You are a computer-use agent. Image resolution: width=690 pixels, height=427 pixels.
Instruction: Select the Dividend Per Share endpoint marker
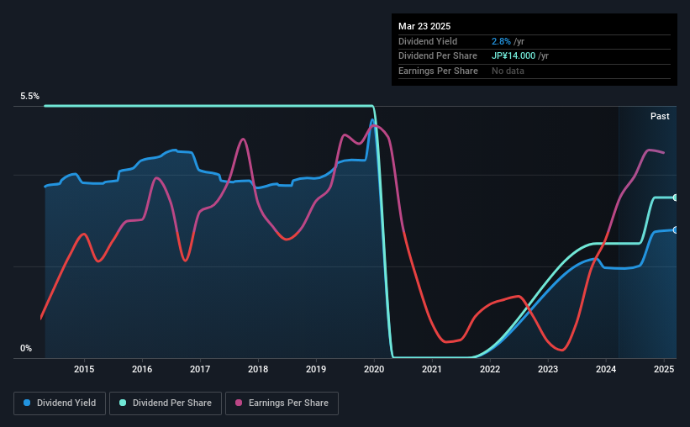pos(676,198)
